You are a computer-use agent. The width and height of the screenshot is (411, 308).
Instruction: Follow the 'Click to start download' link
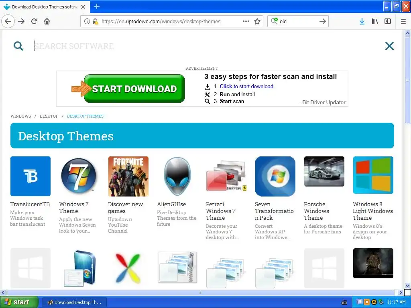(x=246, y=87)
